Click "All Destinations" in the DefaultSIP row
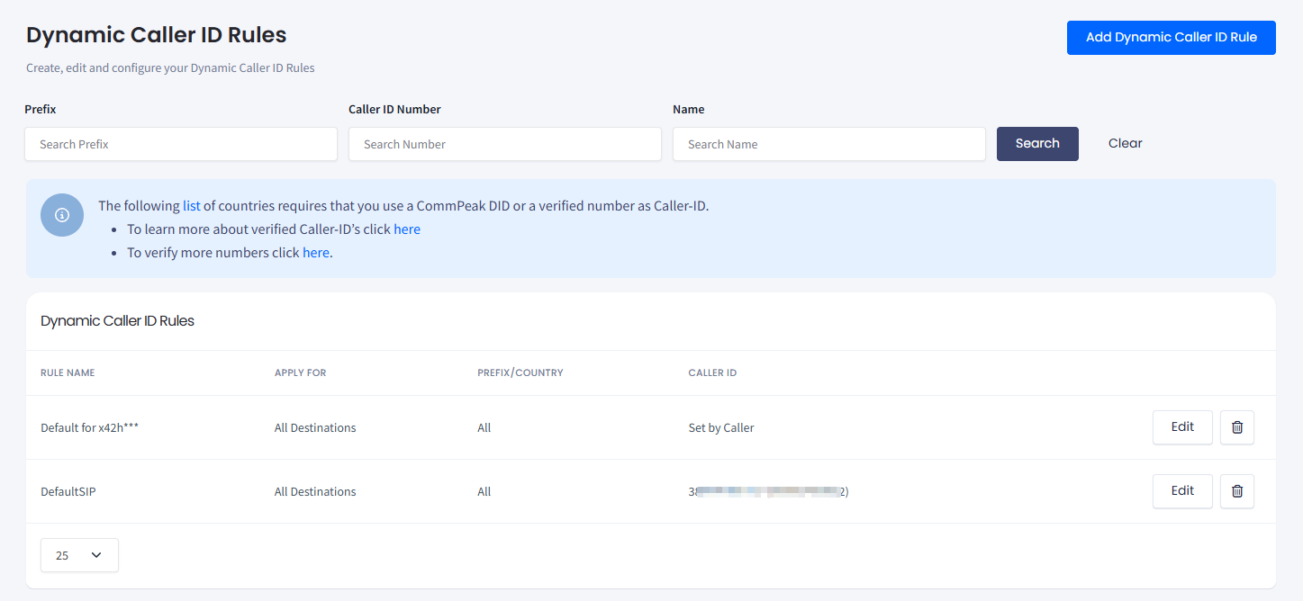1303x601 pixels. tap(315, 492)
